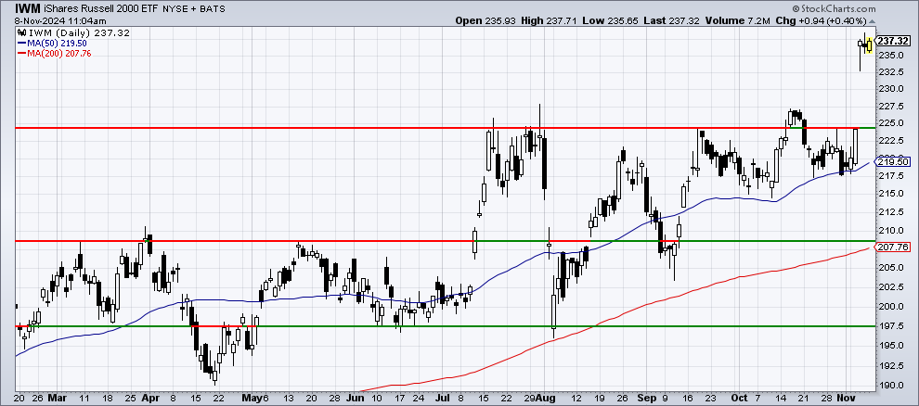Click the 212.5 y-axis label
This screenshot has width=919, height=406.
click(x=891, y=211)
